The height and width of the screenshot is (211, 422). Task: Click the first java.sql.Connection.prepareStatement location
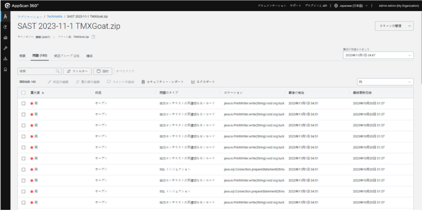(x=254, y=169)
